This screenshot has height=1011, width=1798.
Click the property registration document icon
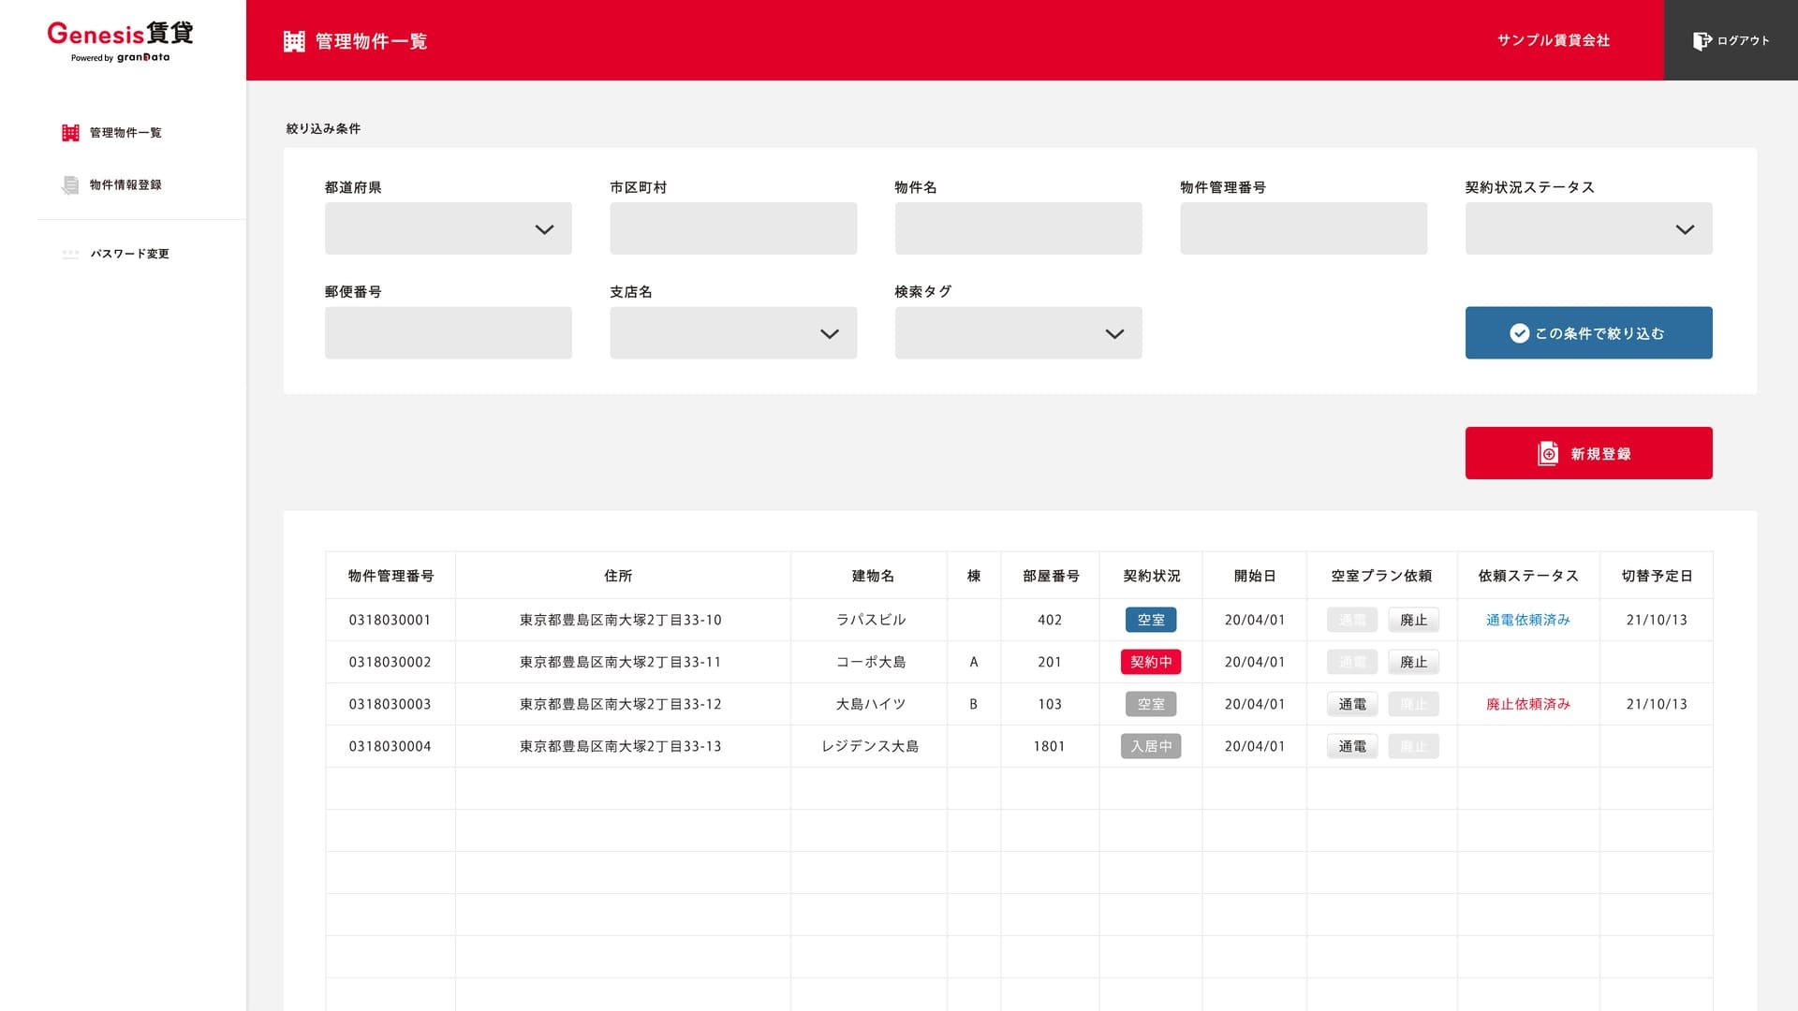(x=70, y=185)
